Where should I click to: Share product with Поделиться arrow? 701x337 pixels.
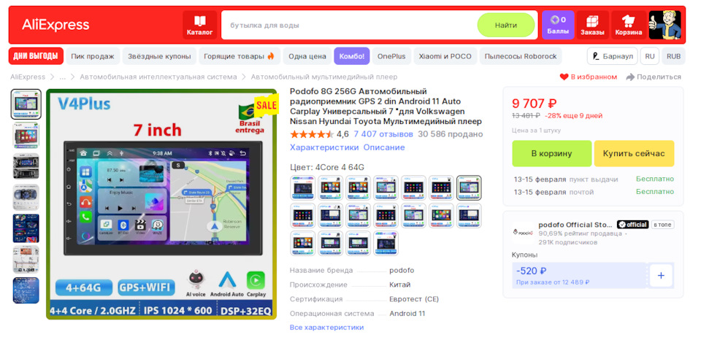tap(654, 77)
